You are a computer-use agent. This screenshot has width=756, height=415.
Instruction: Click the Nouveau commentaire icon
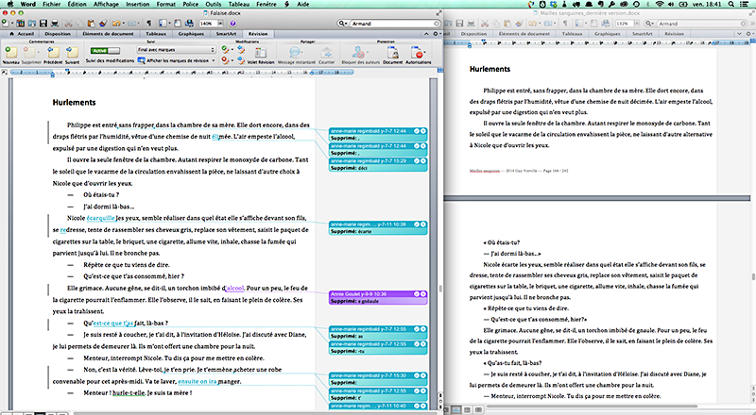pyautogui.click(x=12, y=51)
